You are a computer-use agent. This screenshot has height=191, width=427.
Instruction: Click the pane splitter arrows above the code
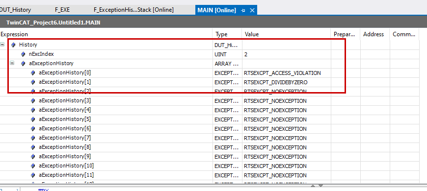point(317,186)
